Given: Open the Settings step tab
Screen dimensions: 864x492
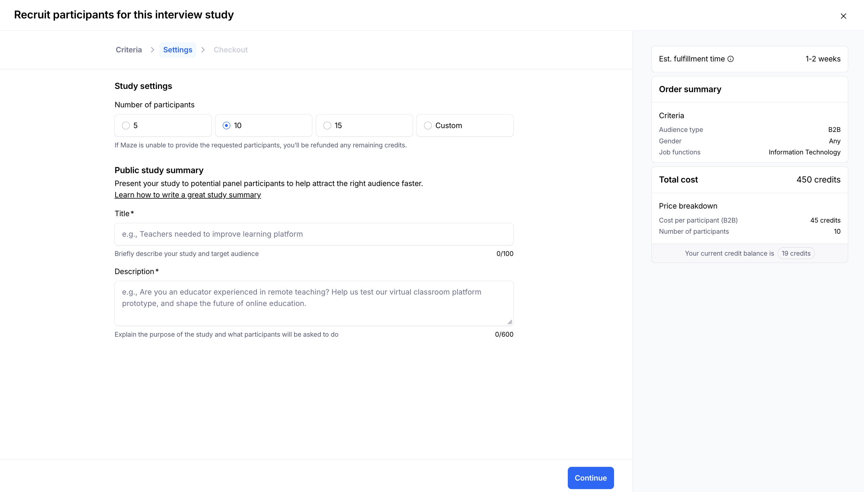Looking at the screenshot, I should click(x=177, y=50).
